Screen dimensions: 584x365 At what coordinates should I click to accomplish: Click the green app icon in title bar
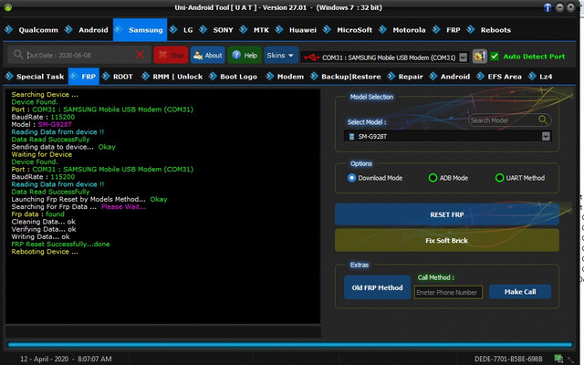(x=8, y=7)
